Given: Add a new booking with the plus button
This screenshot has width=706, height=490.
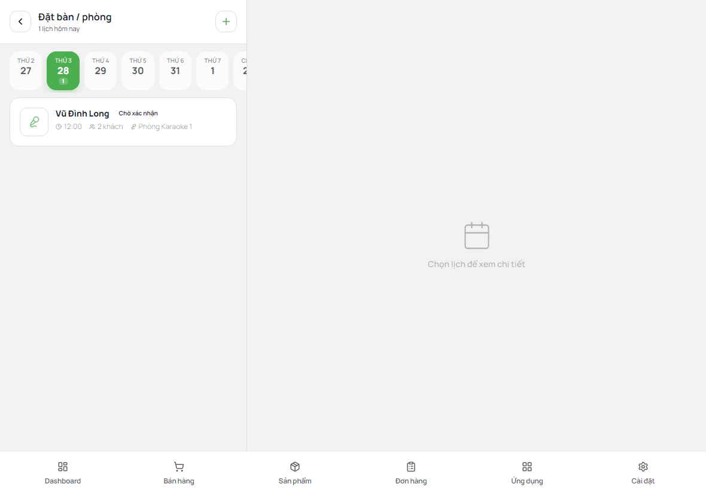Looking at the screenshot, I should (226, 22).
